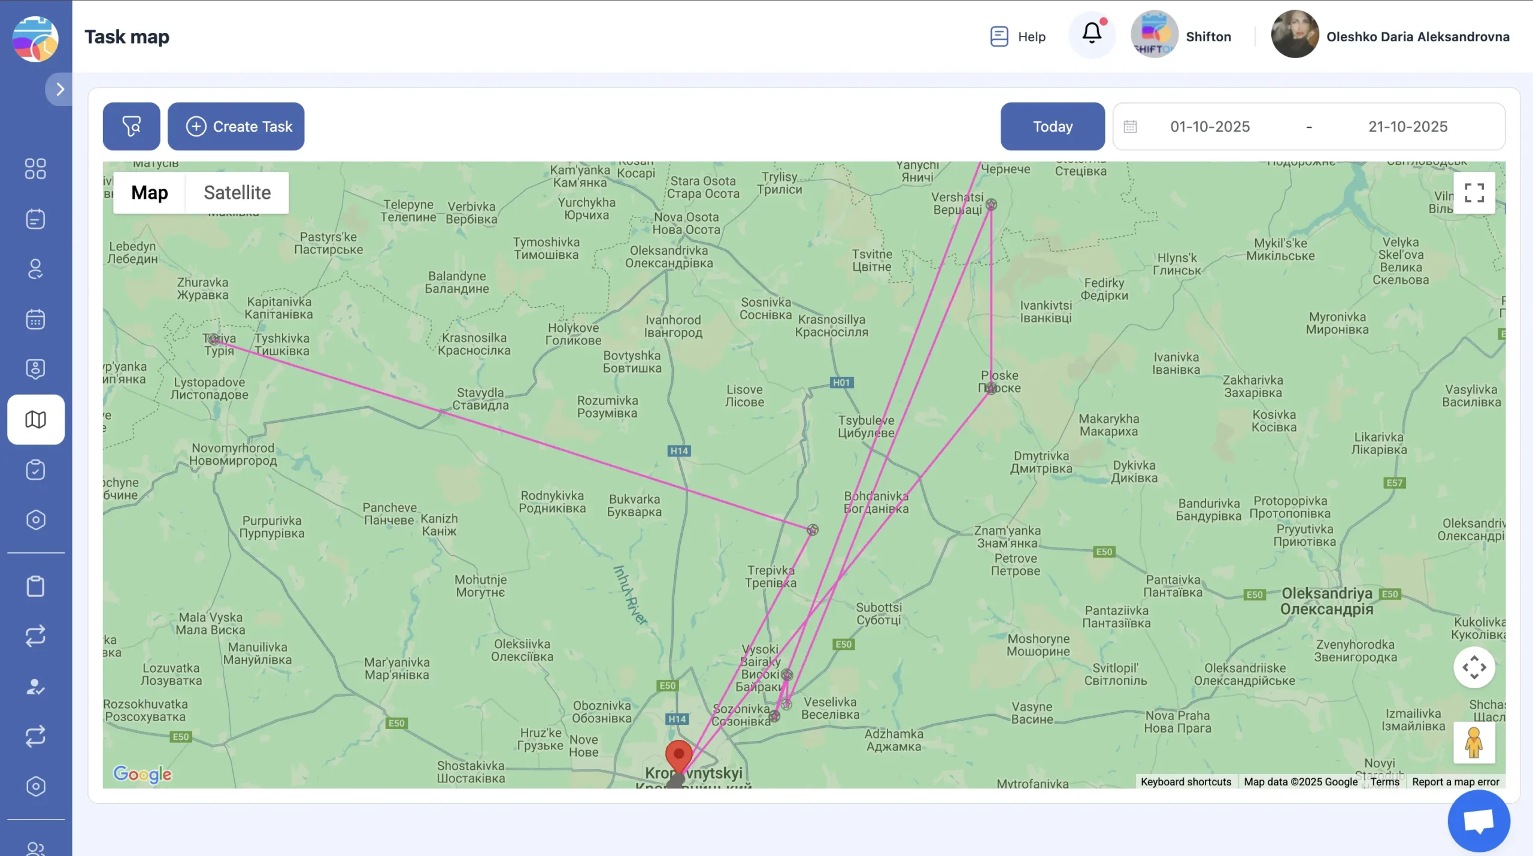Open the start date 01-10-2025 field
This screenshot has height=856, width=1533.
click(x=1210, y=126)
